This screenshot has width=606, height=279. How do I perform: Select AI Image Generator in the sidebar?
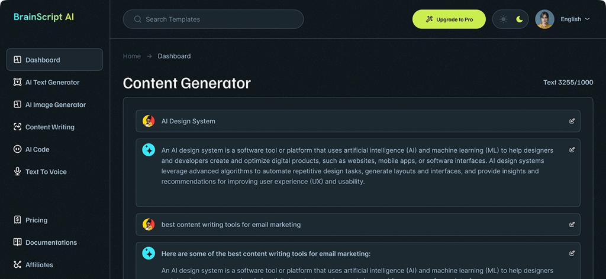pyautogui.click(x=55, y=105)
